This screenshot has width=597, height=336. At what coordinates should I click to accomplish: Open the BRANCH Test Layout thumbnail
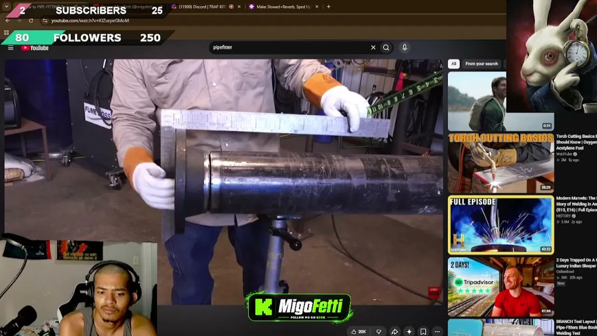(501, 328)
